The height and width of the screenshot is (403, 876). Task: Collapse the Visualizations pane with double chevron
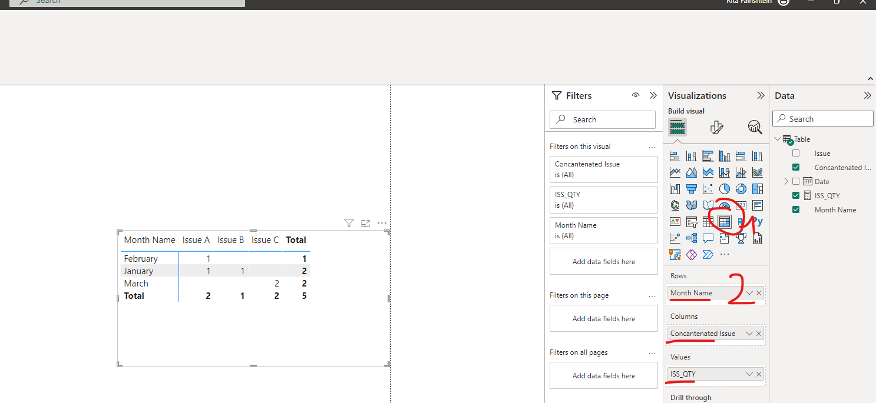coord(761,95)
